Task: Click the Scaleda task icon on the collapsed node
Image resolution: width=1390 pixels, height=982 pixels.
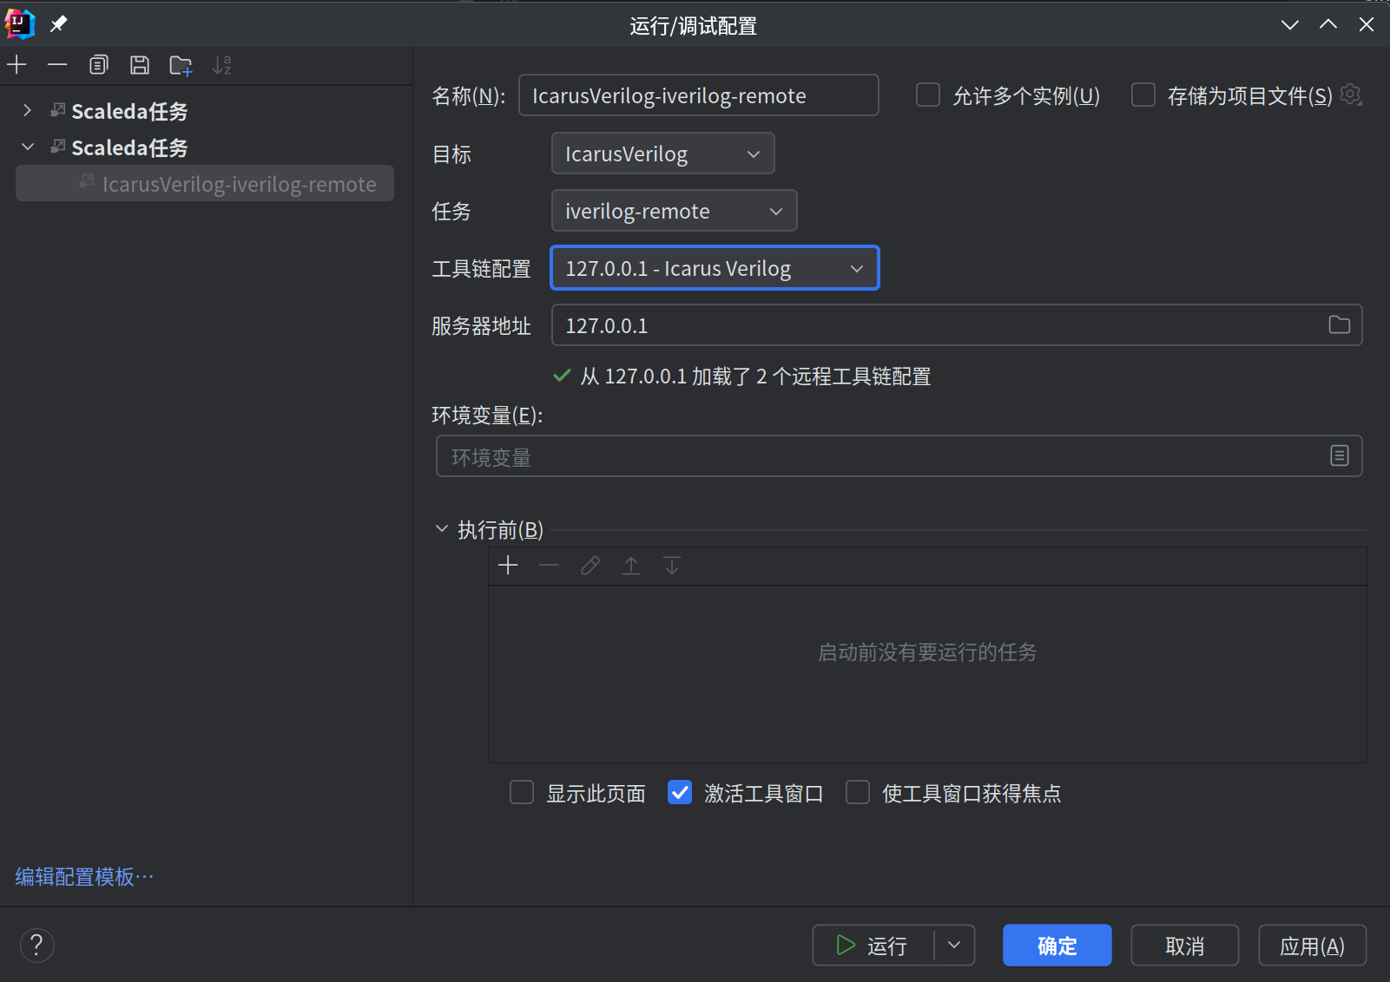Action: click(x=58, y=109)
